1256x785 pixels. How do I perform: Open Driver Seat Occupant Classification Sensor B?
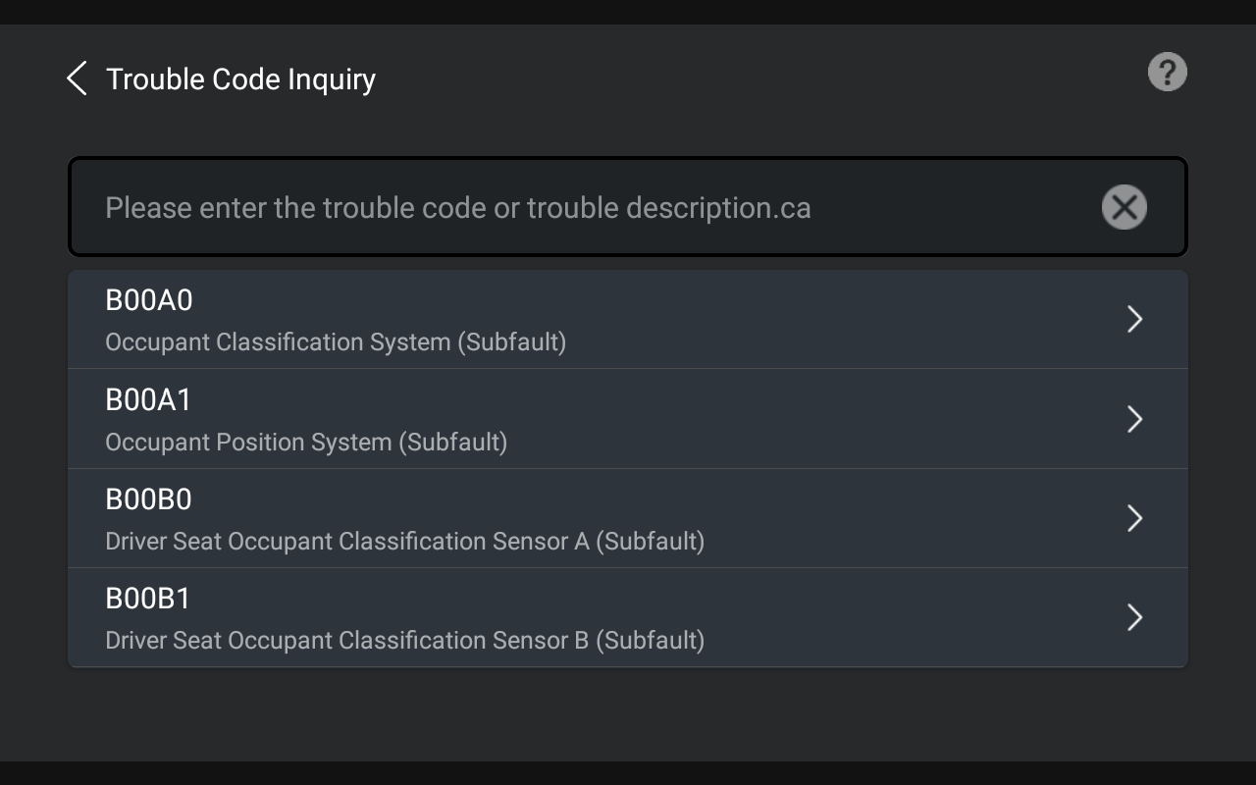(x=404, y=641)
